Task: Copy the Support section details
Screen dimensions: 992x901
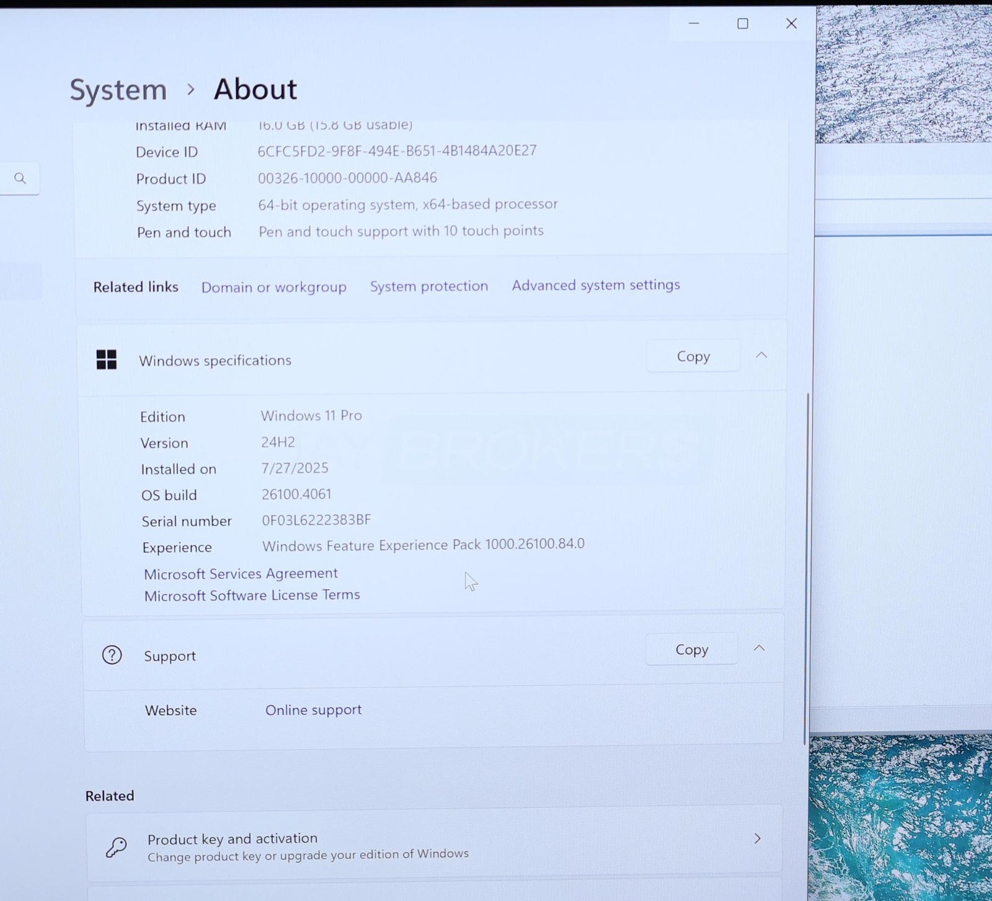Action: point(691,649)
